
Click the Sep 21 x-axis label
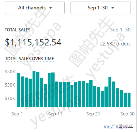point(93,114)
